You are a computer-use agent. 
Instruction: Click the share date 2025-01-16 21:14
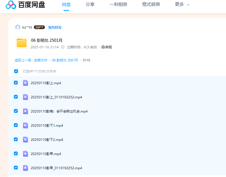[x=45, y=47]
